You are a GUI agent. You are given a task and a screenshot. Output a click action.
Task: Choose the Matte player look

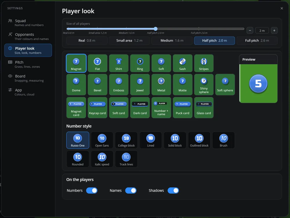tap(182, 84)
